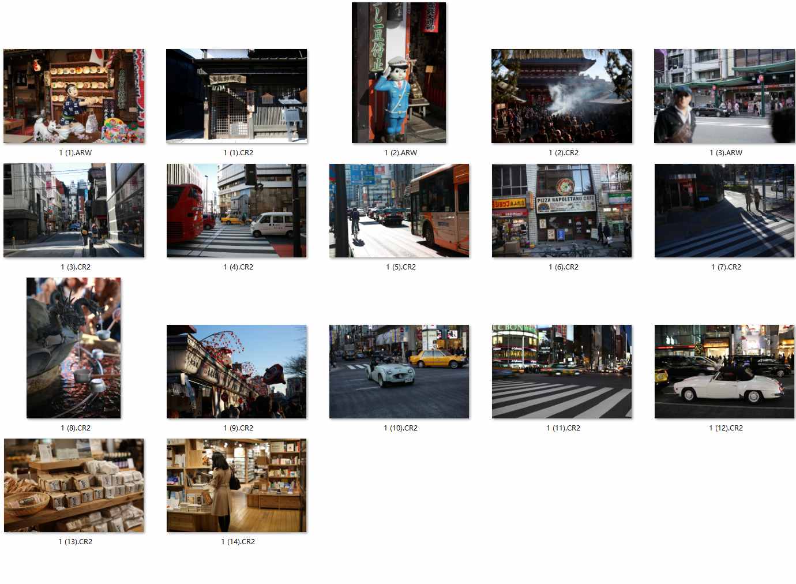This screenshot has height=584, width=796.
Task: Select the 1 (2).ARW blue policeman statue thumbnail
Action: pyautogui.click(x=399, y=73)
